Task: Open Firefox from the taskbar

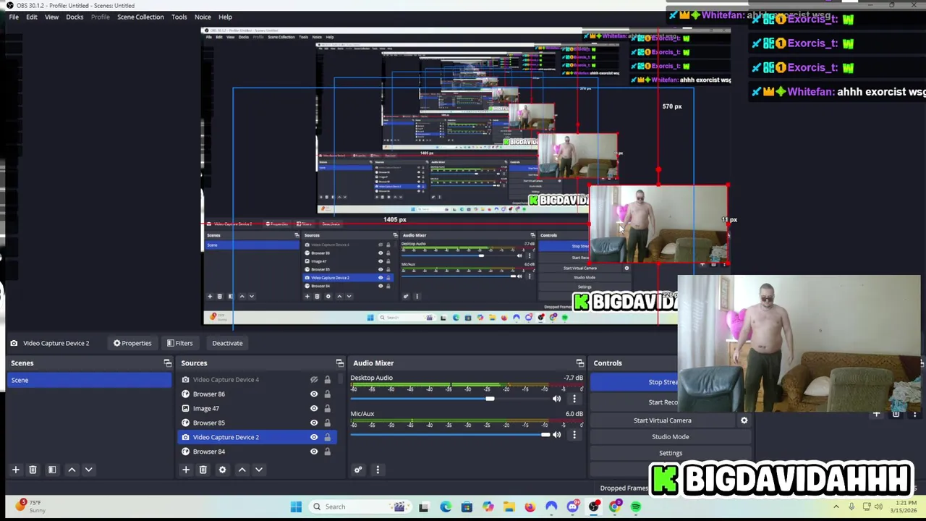Action: coord(530,507)
